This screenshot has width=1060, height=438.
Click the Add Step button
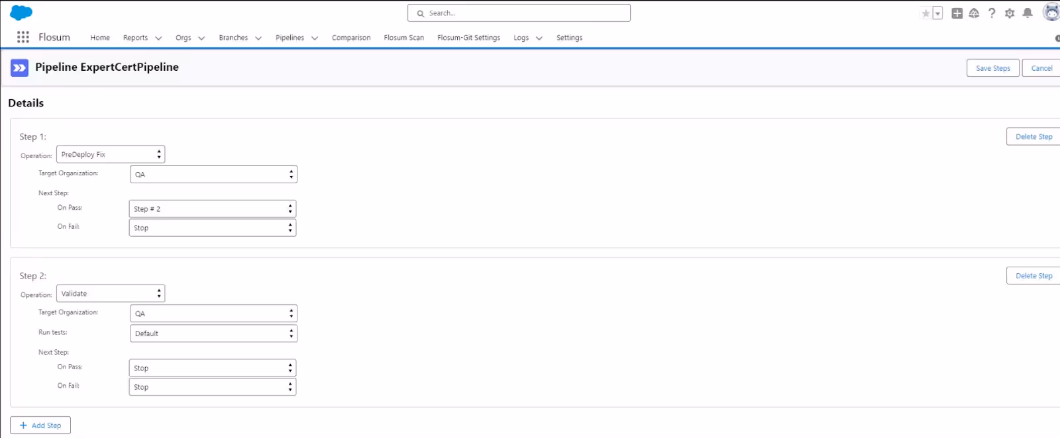click(40, 425)
